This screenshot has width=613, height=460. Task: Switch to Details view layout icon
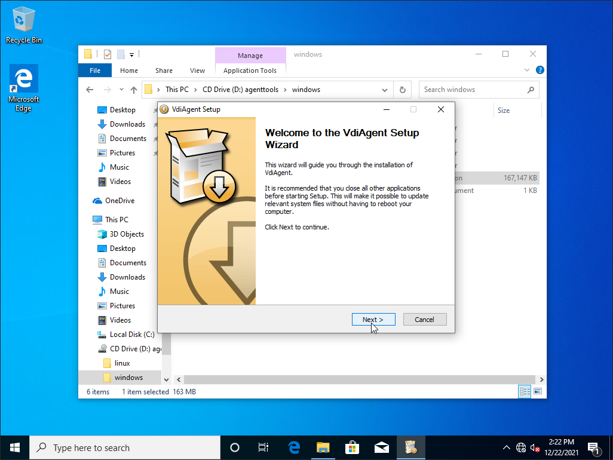click(x=525, y=392)
